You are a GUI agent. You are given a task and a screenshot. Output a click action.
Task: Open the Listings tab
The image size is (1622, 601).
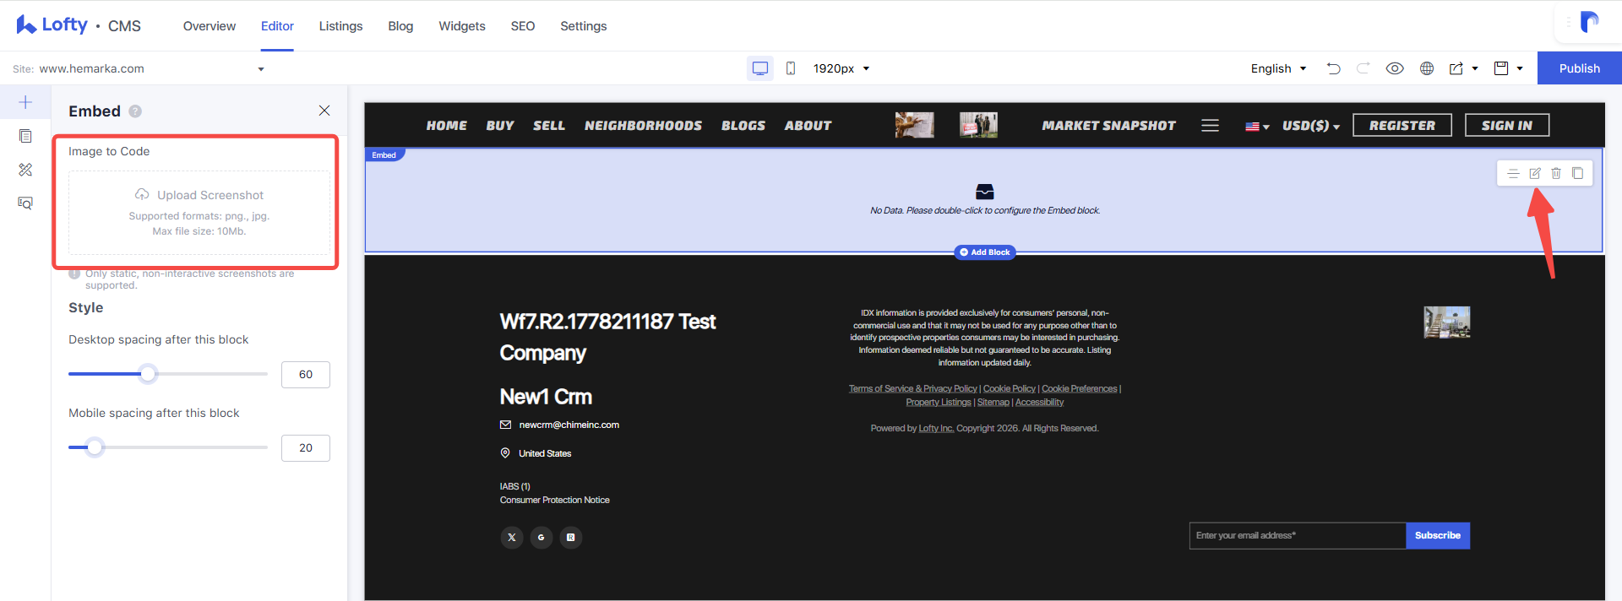340,26
